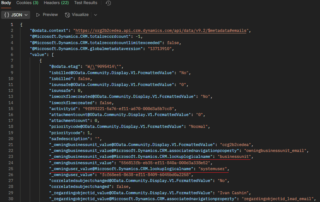Click the "systemuser" value on line 25
This screenshot has height=202, width=320.
(x=213, y=169)
